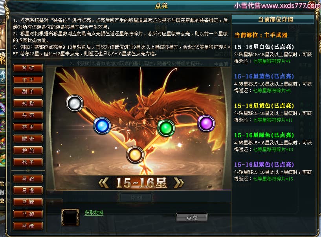Select the 副手 equipment tab
Image resolution: width=321 pixels, height=237 pixels.
click(x=28, y=91)
